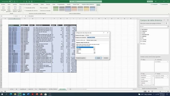
Task: Expand the pivot table styles gallery
Action: (x=96, y=11)
